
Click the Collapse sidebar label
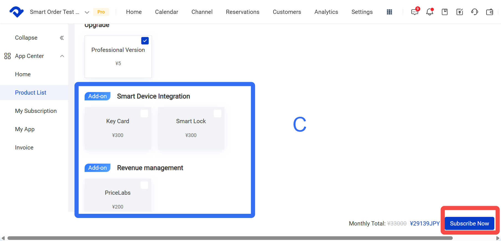26,38
